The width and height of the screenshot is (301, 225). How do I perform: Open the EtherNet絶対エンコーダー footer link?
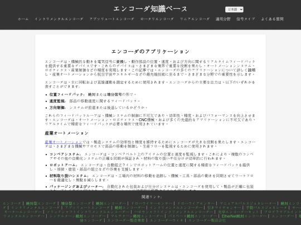tap(244, 216)
